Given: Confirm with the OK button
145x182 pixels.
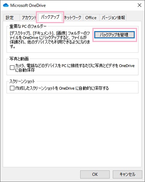Looking at the screenshot, I should 95,174.
